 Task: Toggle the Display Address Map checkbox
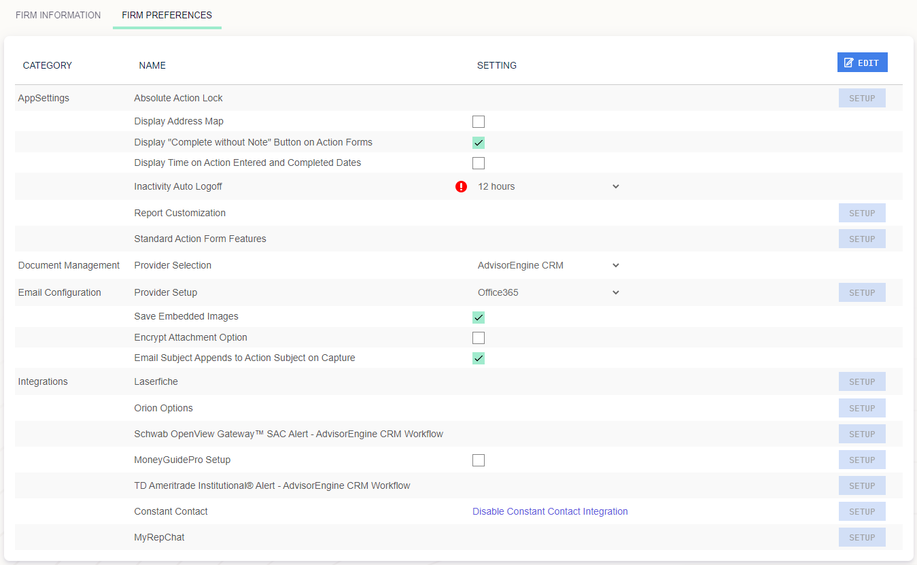(x=479, y=122)
